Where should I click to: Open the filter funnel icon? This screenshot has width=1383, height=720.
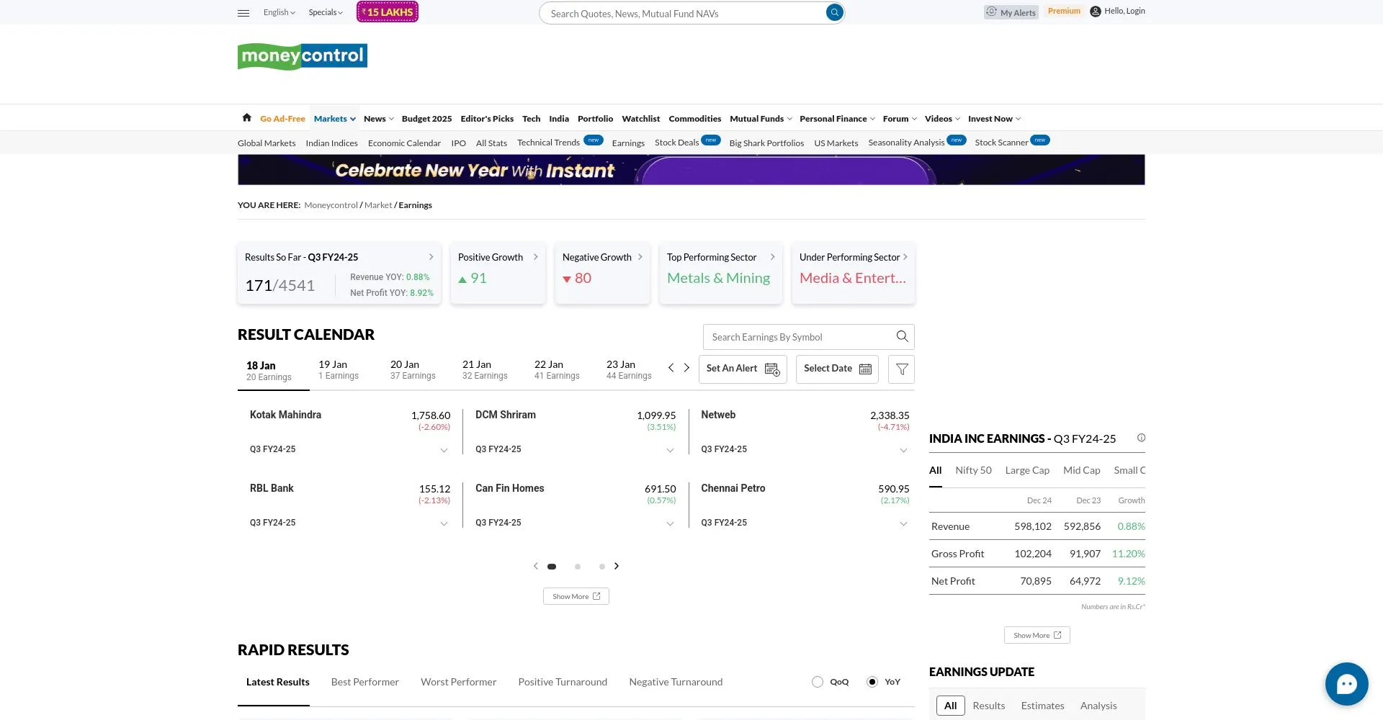pyautogui.click(x=901, y=369)
